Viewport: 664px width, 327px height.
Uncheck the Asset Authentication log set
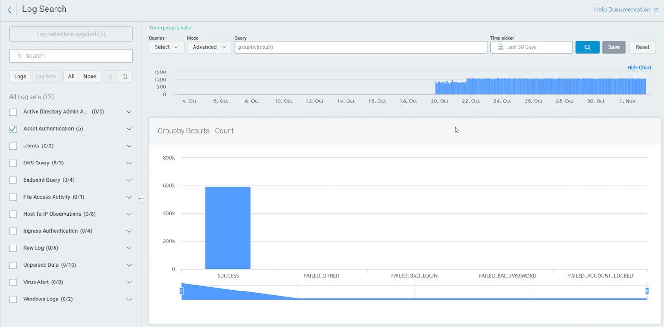tap(13, 129)
